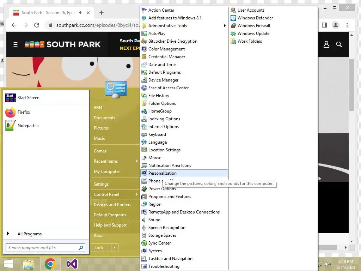Open Firefox icon in Start menu
The height and width of the screenshot is (271, 361).
click(x=10, y=112)
